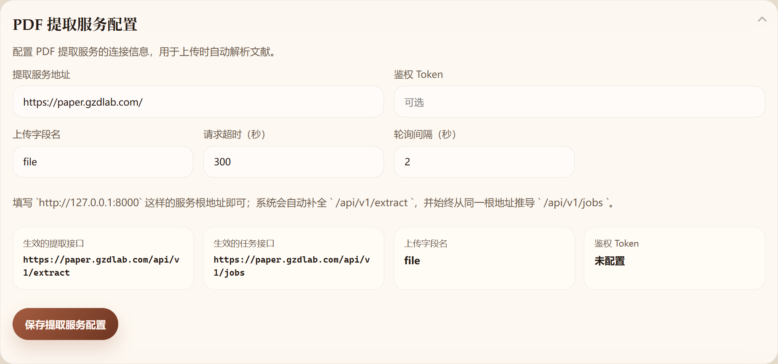Click the summary card showing bold file value
Screen dimensions: 778x364
(x=484, y=258)
